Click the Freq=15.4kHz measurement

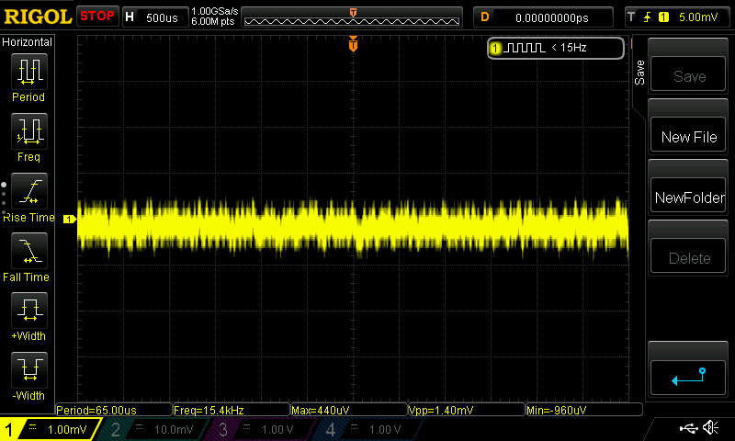[232, 410]
